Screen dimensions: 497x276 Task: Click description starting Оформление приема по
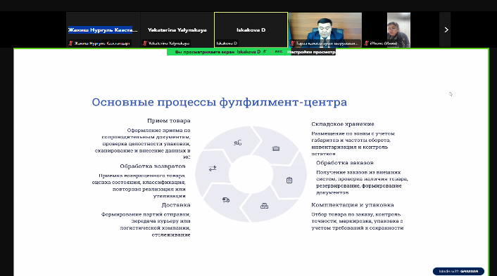pyautogui.click(x=143, y=143)
